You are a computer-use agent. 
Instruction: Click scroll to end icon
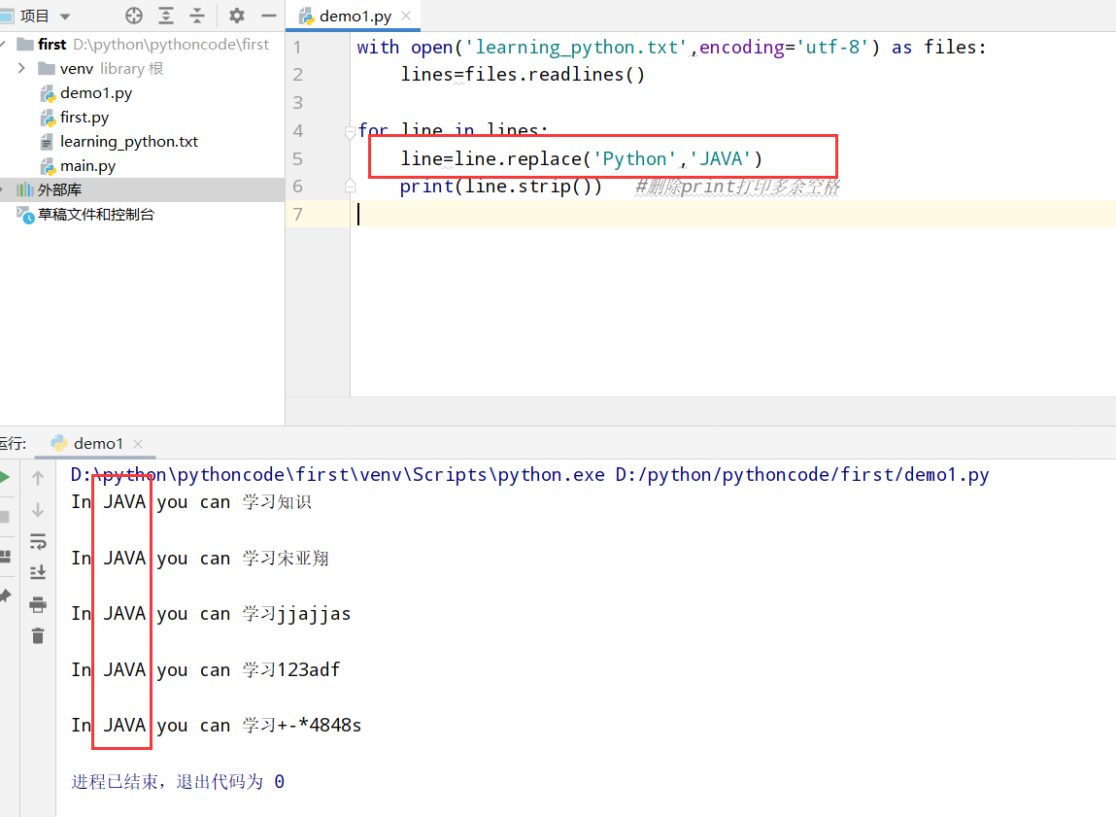[x=38, y=572]
